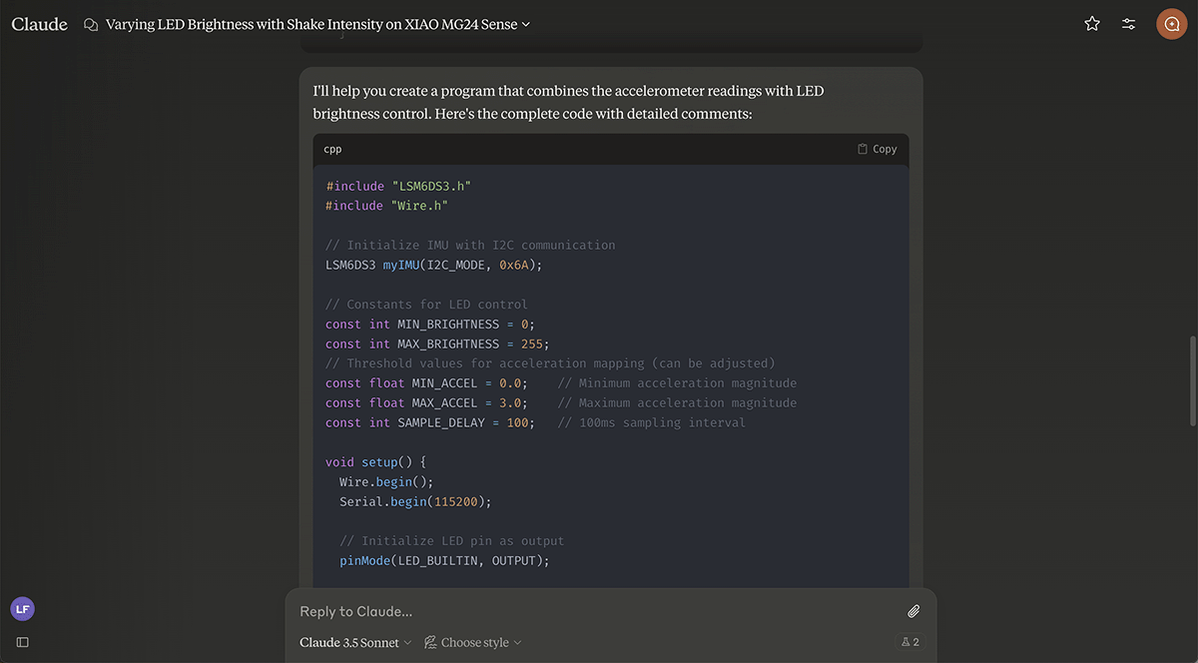This screenshot has width=1198, height=663.
Task: Copy the cpp code block
Action: (877, 149)
